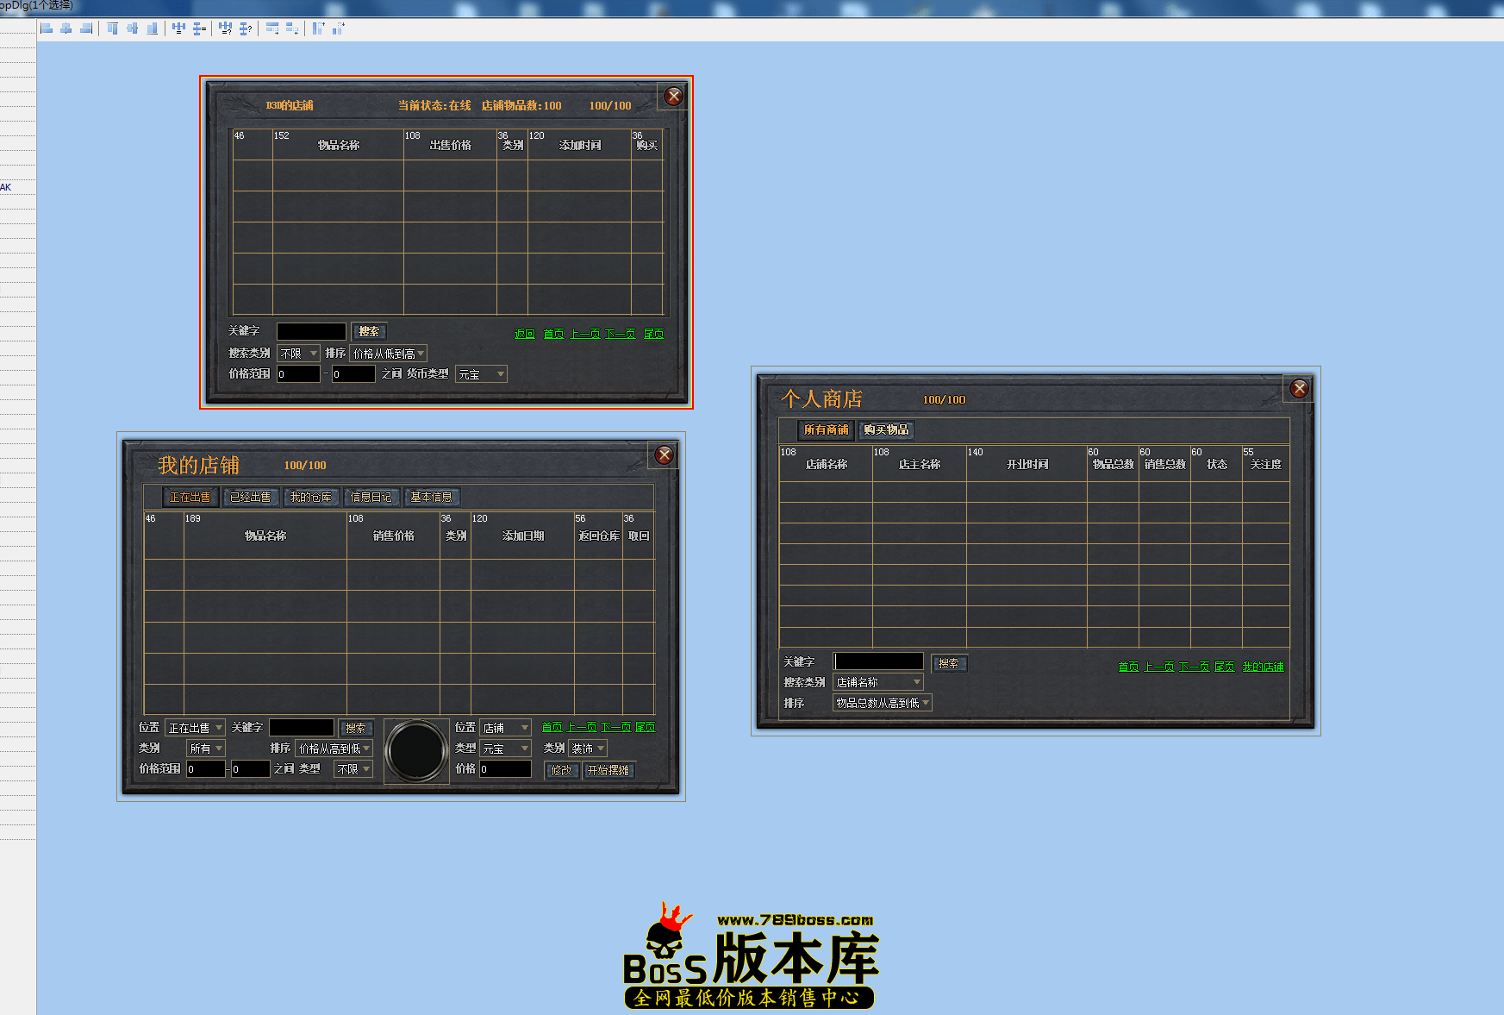Click the 修改 button
Image resolution: width=1504 pixels, height=1015 pixels.
tap(561, 770)
